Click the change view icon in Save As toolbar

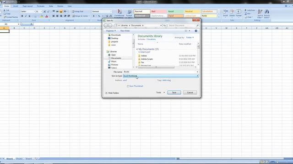pyautogui.click(x=186, y=31)
